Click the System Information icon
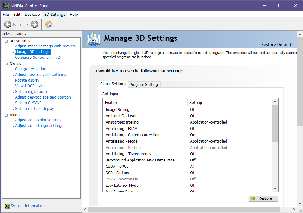Image resolution: width=303 pixels, height=213 pixels. 7,206
